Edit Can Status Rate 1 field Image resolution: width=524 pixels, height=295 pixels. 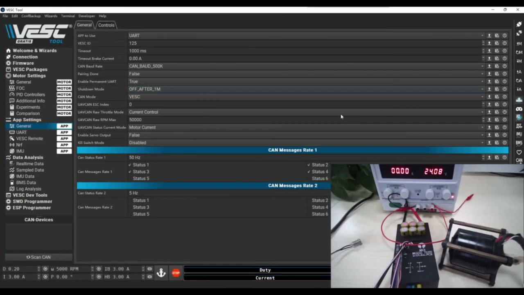pos(306,157)
